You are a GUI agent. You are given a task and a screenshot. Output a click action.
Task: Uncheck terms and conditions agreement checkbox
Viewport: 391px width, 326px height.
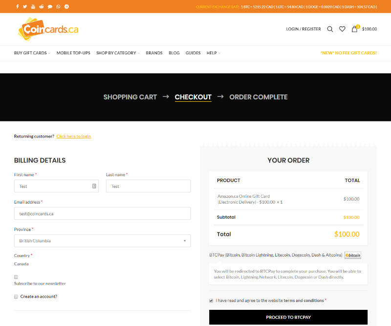coord(211,301)
